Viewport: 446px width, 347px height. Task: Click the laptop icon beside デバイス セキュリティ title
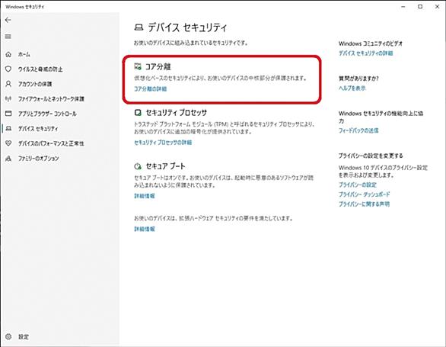point(139,27)
